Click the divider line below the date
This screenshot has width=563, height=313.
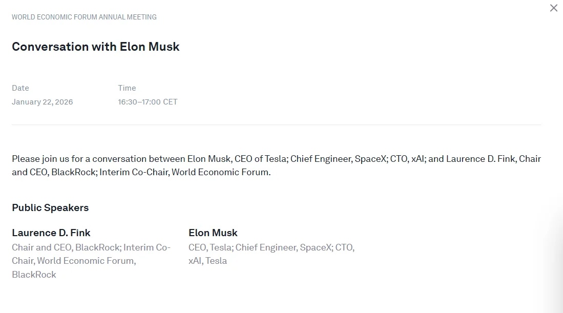coord(277,124)
